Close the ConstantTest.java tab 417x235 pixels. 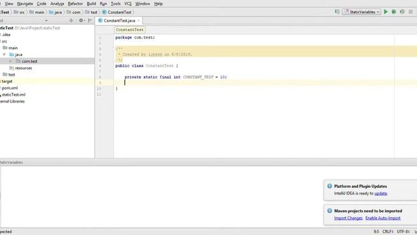(x=139, y=20)
